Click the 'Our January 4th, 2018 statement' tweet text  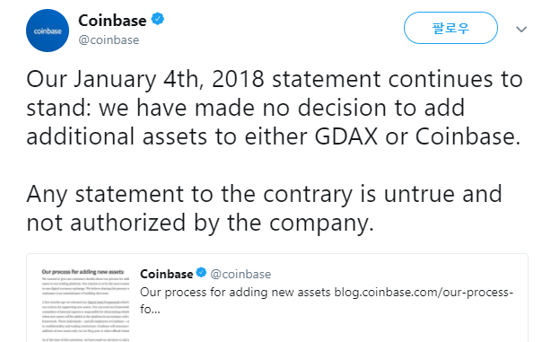click(x=203, y=80)
